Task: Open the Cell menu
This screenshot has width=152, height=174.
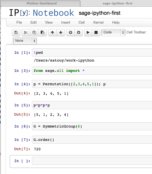Action: pos(82,23)
